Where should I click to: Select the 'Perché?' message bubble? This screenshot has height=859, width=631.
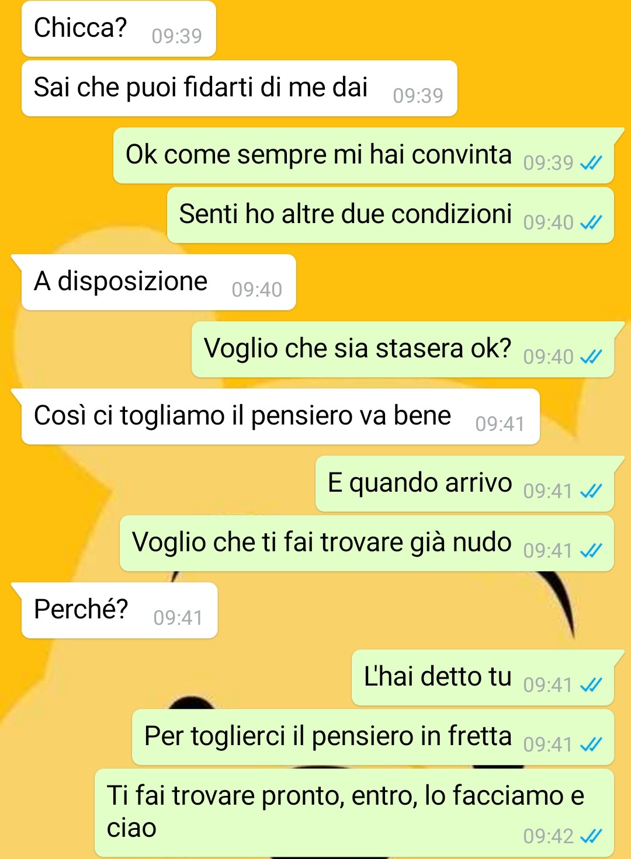119,610
